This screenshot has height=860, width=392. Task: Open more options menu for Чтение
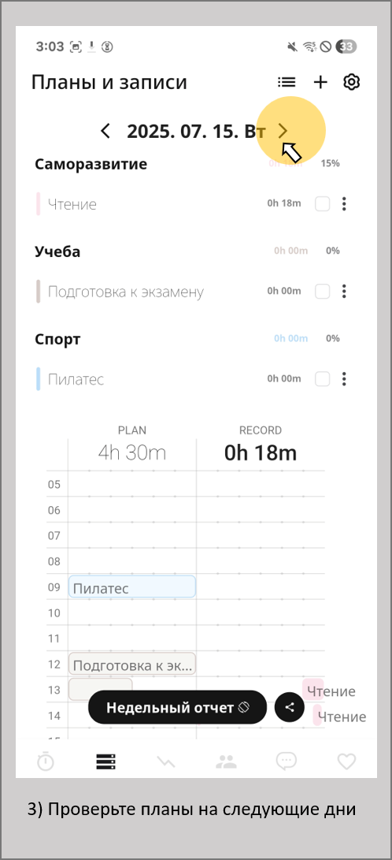coord(344,204)
